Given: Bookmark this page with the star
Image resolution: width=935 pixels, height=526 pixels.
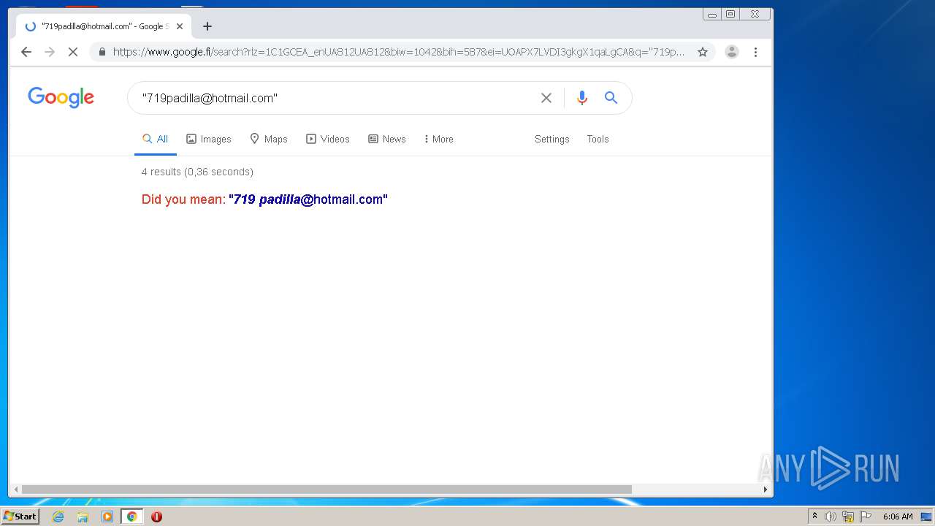Looking at the screenshot, I should click(x=703, y=52).
